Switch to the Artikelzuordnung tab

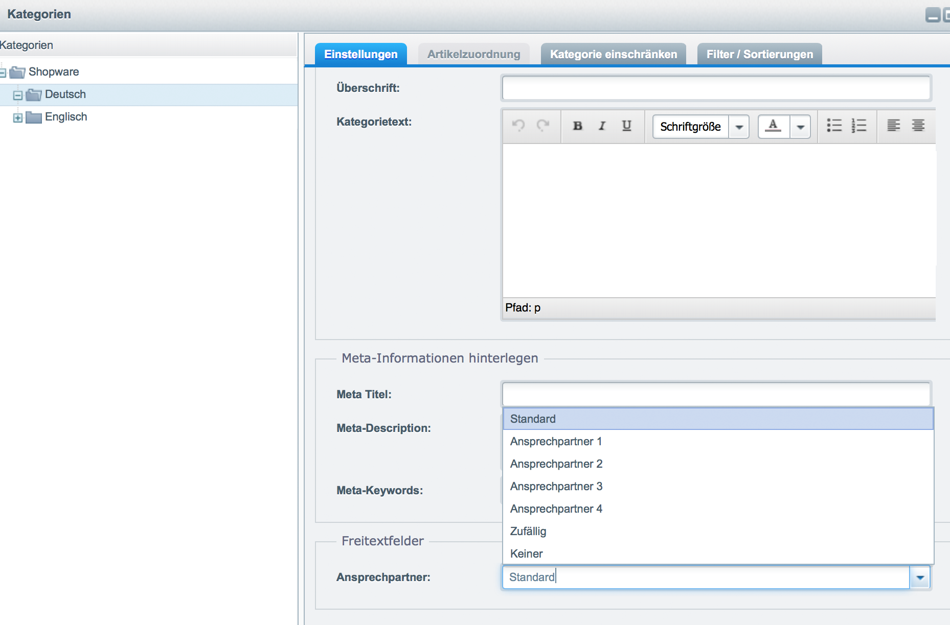click(474, 54)
